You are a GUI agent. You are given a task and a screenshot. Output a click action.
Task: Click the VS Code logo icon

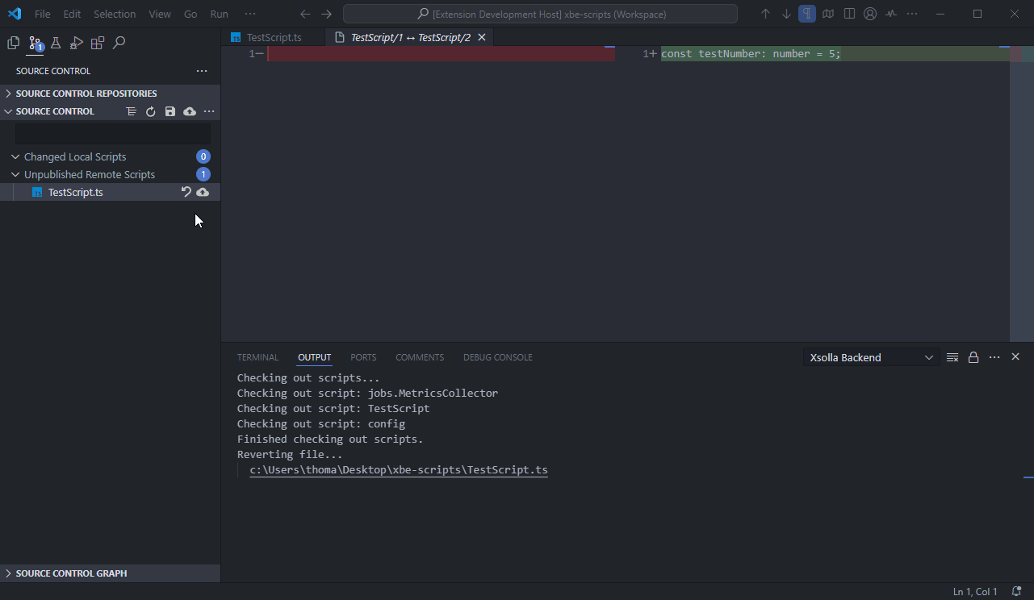(x=15, y=14)
